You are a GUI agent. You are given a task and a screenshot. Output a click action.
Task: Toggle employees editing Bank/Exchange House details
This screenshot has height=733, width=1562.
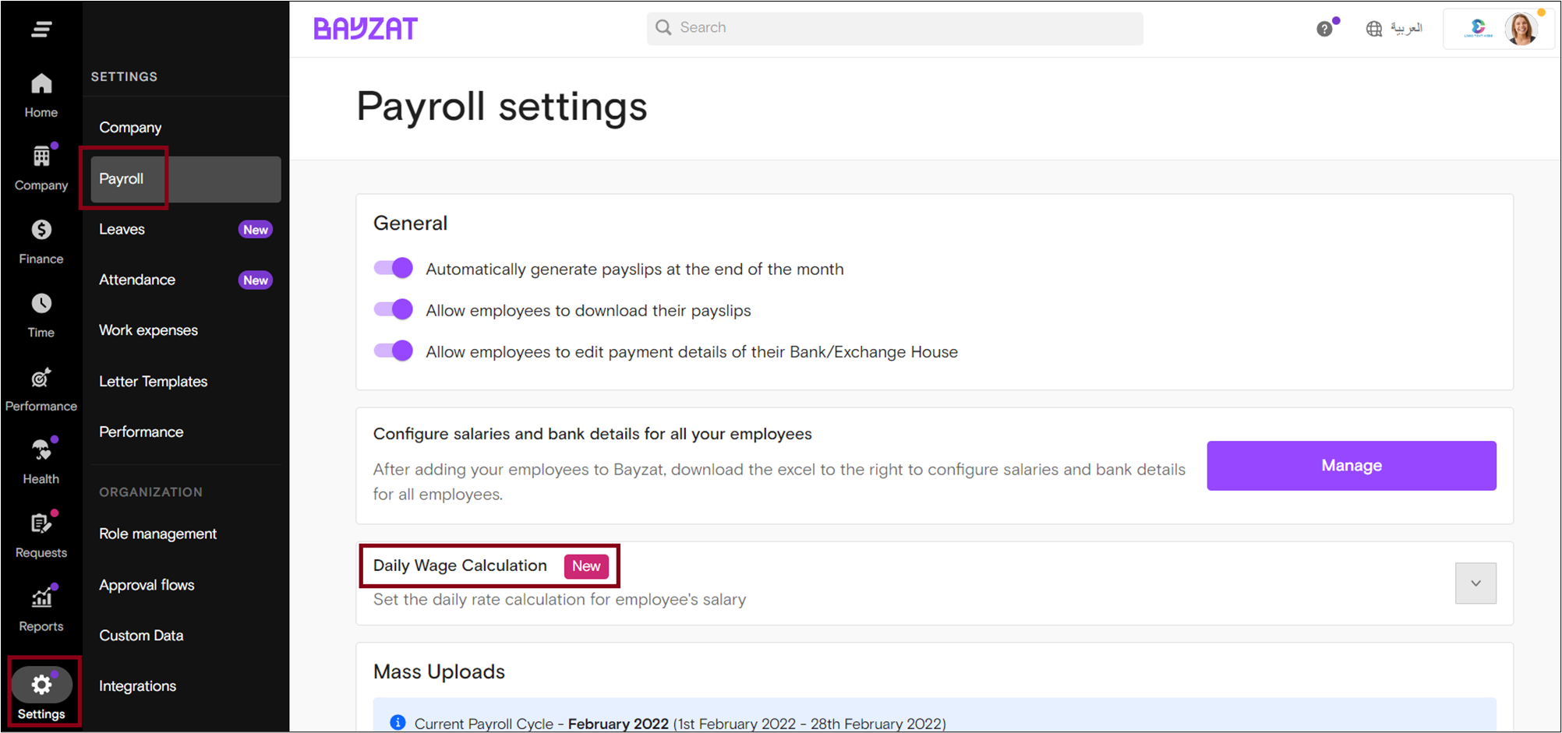coord(394,351)
